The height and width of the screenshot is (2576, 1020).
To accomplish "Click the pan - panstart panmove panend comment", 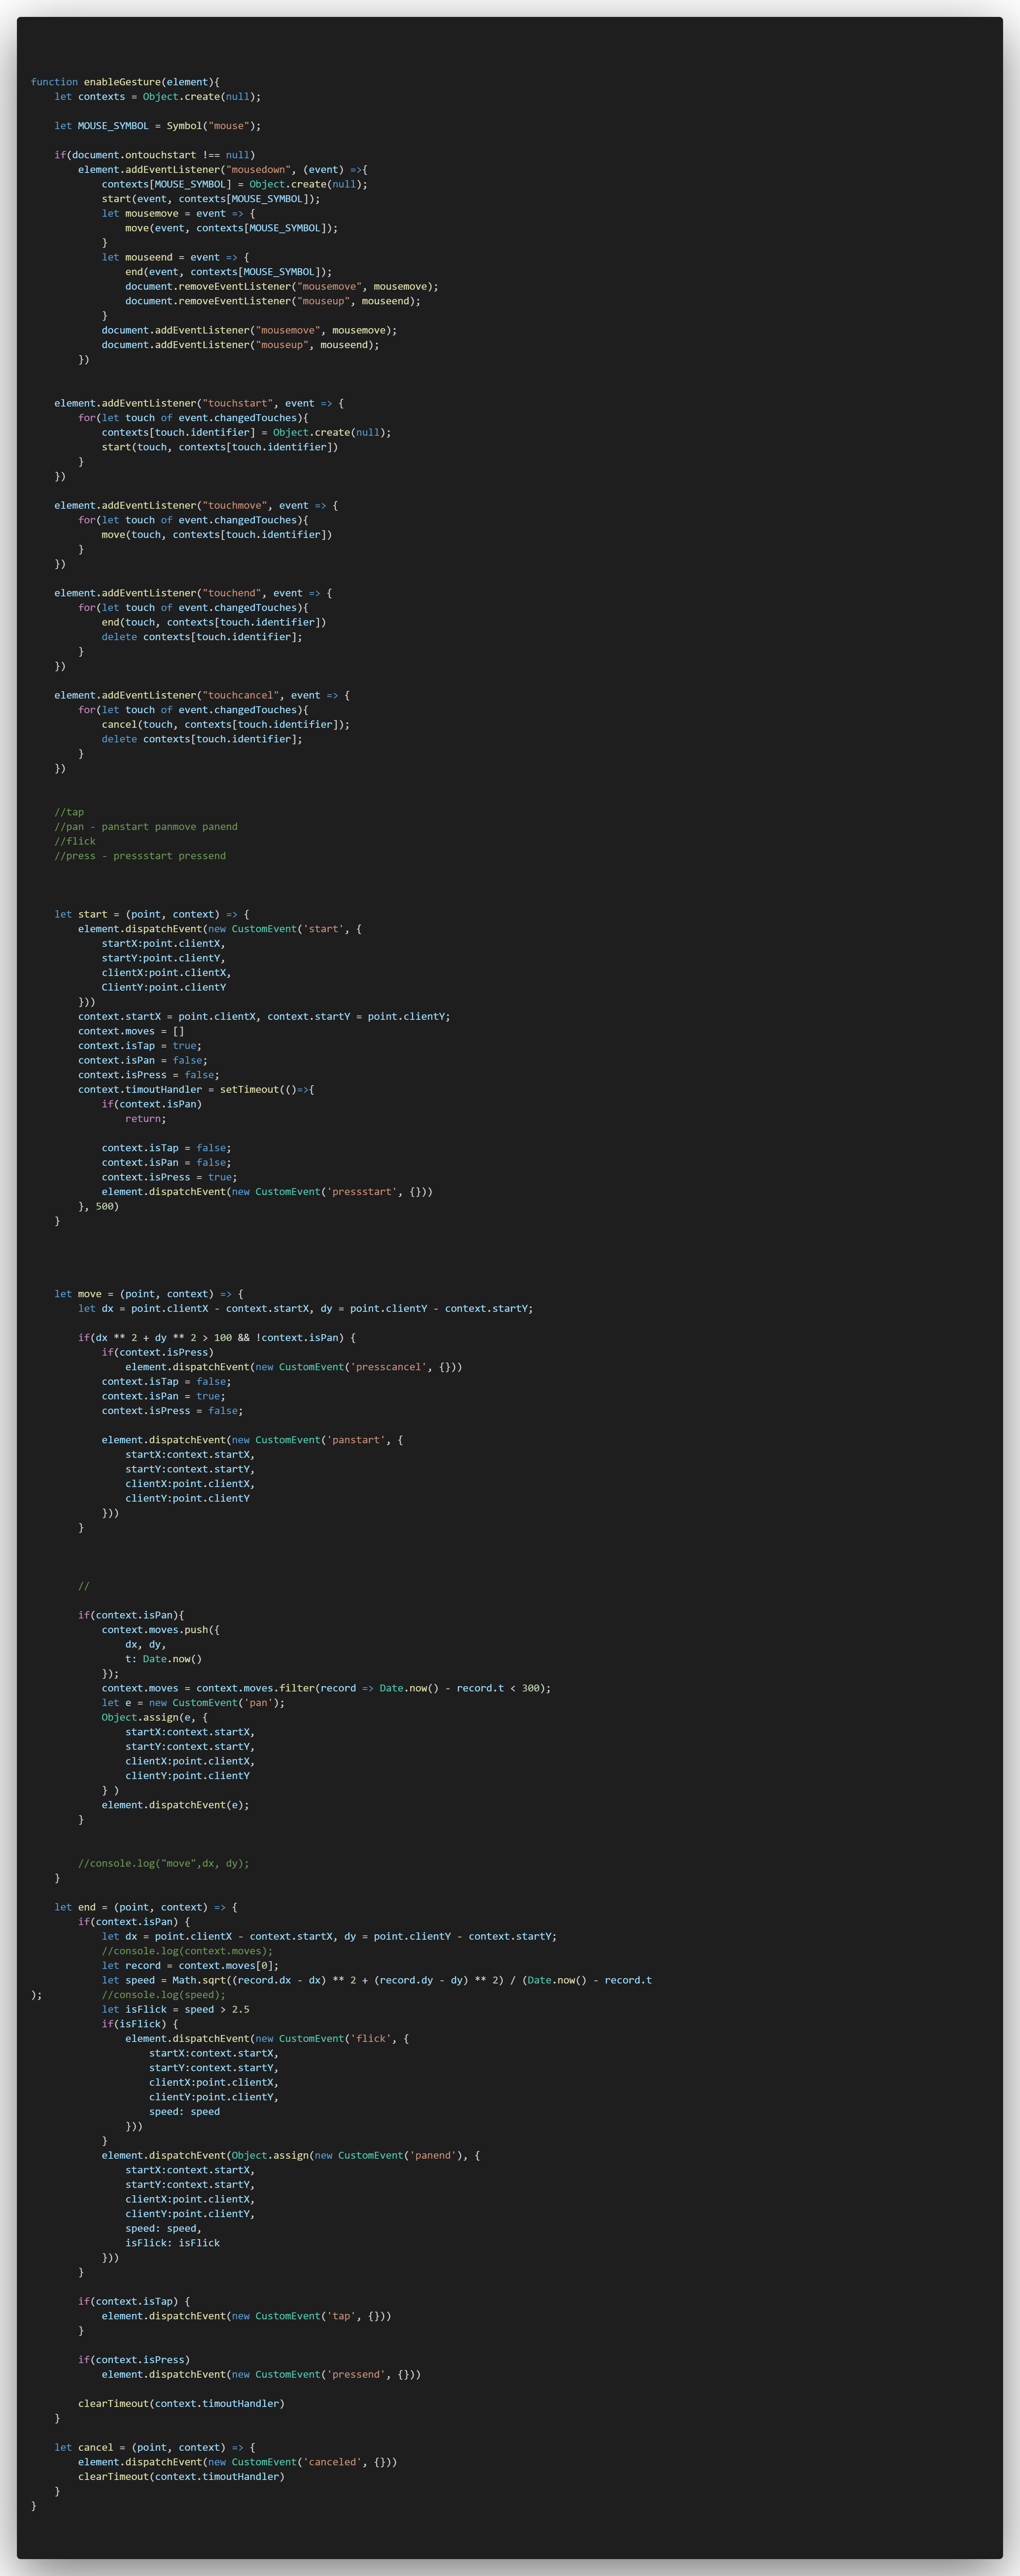I will click(x=146, y=827).
